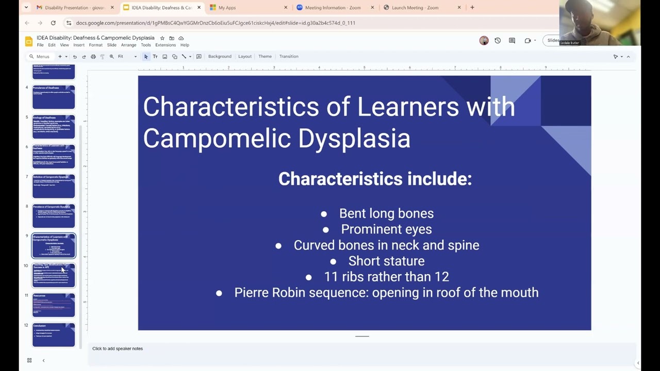Open the Arrange menu
Screen dimensions: 660x371
click(128, 45)
